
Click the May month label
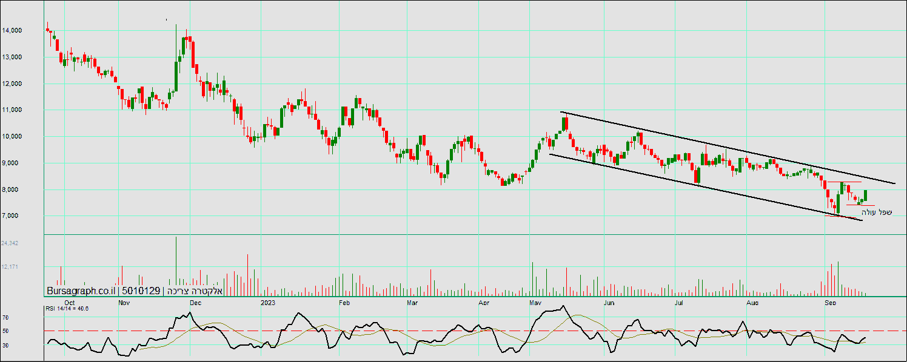pos(536,301)
